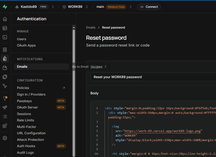Open the Realtime cursor icon
216x157 pixels.
[5, 86]
